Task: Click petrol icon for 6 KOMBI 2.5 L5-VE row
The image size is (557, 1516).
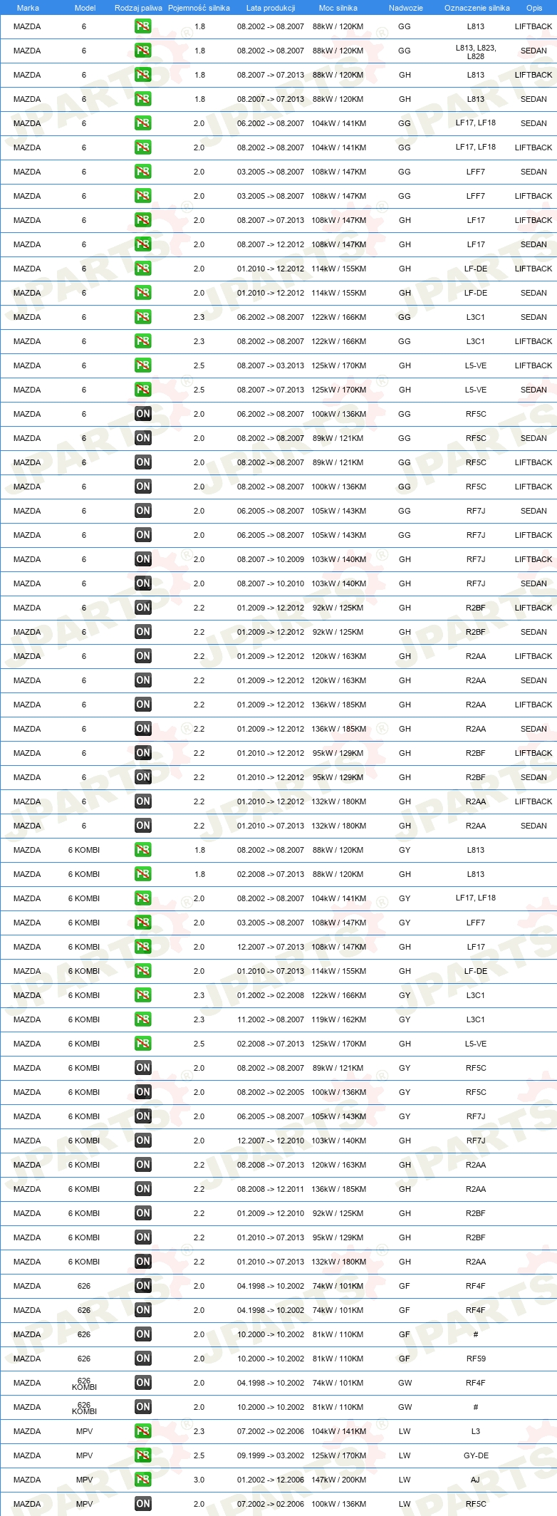Action: (x=143, y=1044)
